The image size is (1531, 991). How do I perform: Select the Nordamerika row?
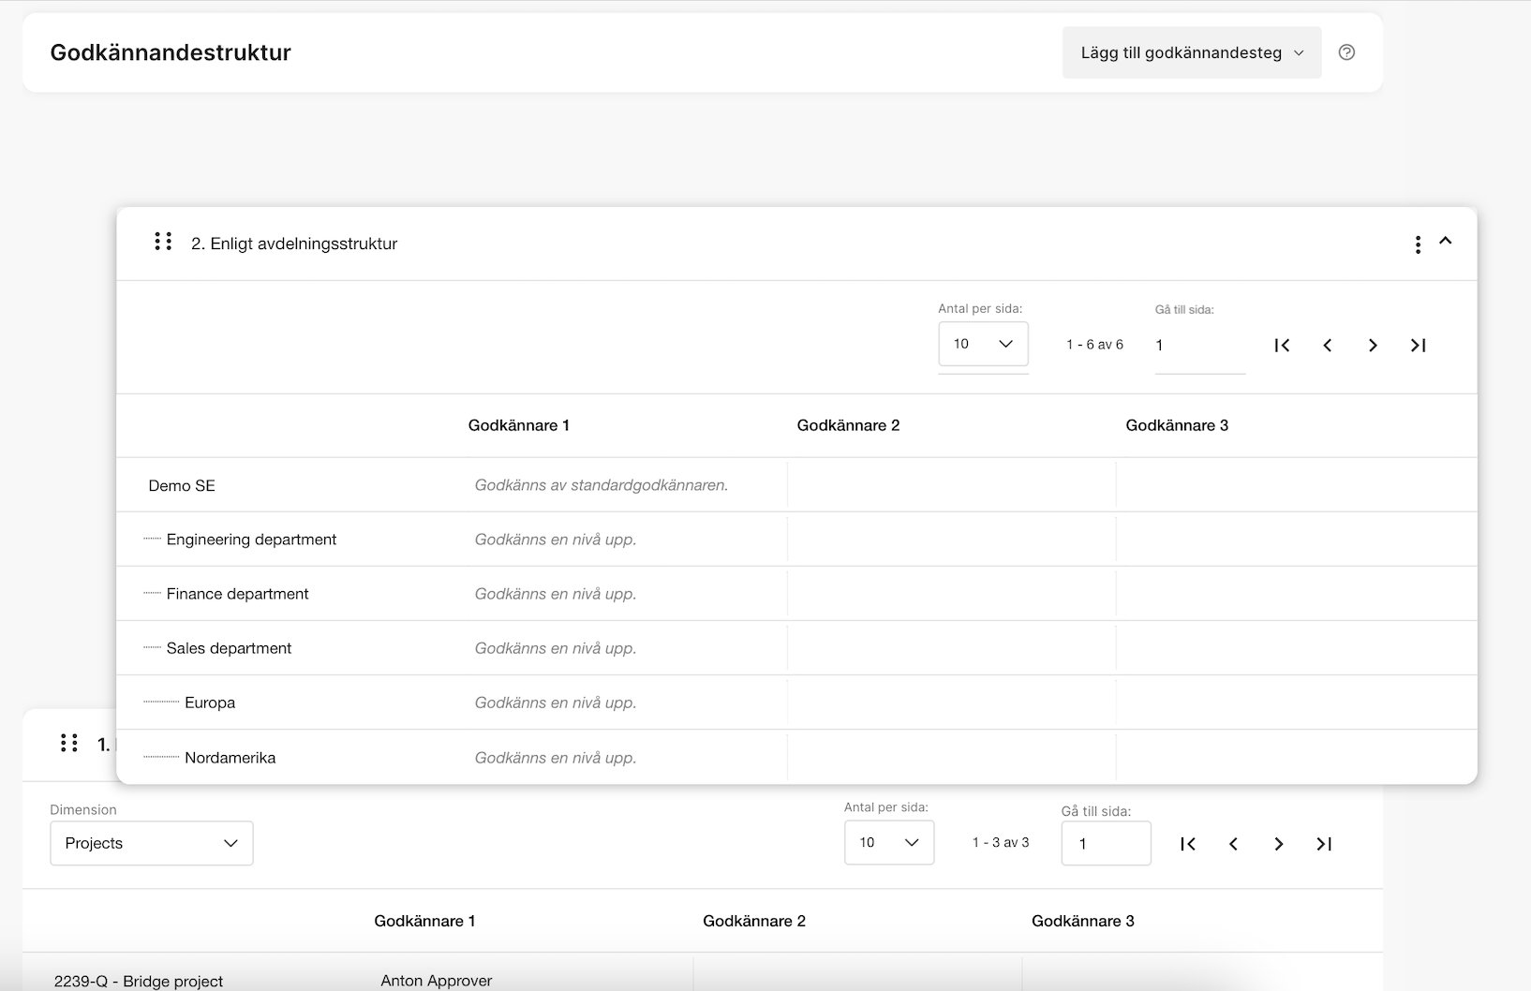click(796, 757)
